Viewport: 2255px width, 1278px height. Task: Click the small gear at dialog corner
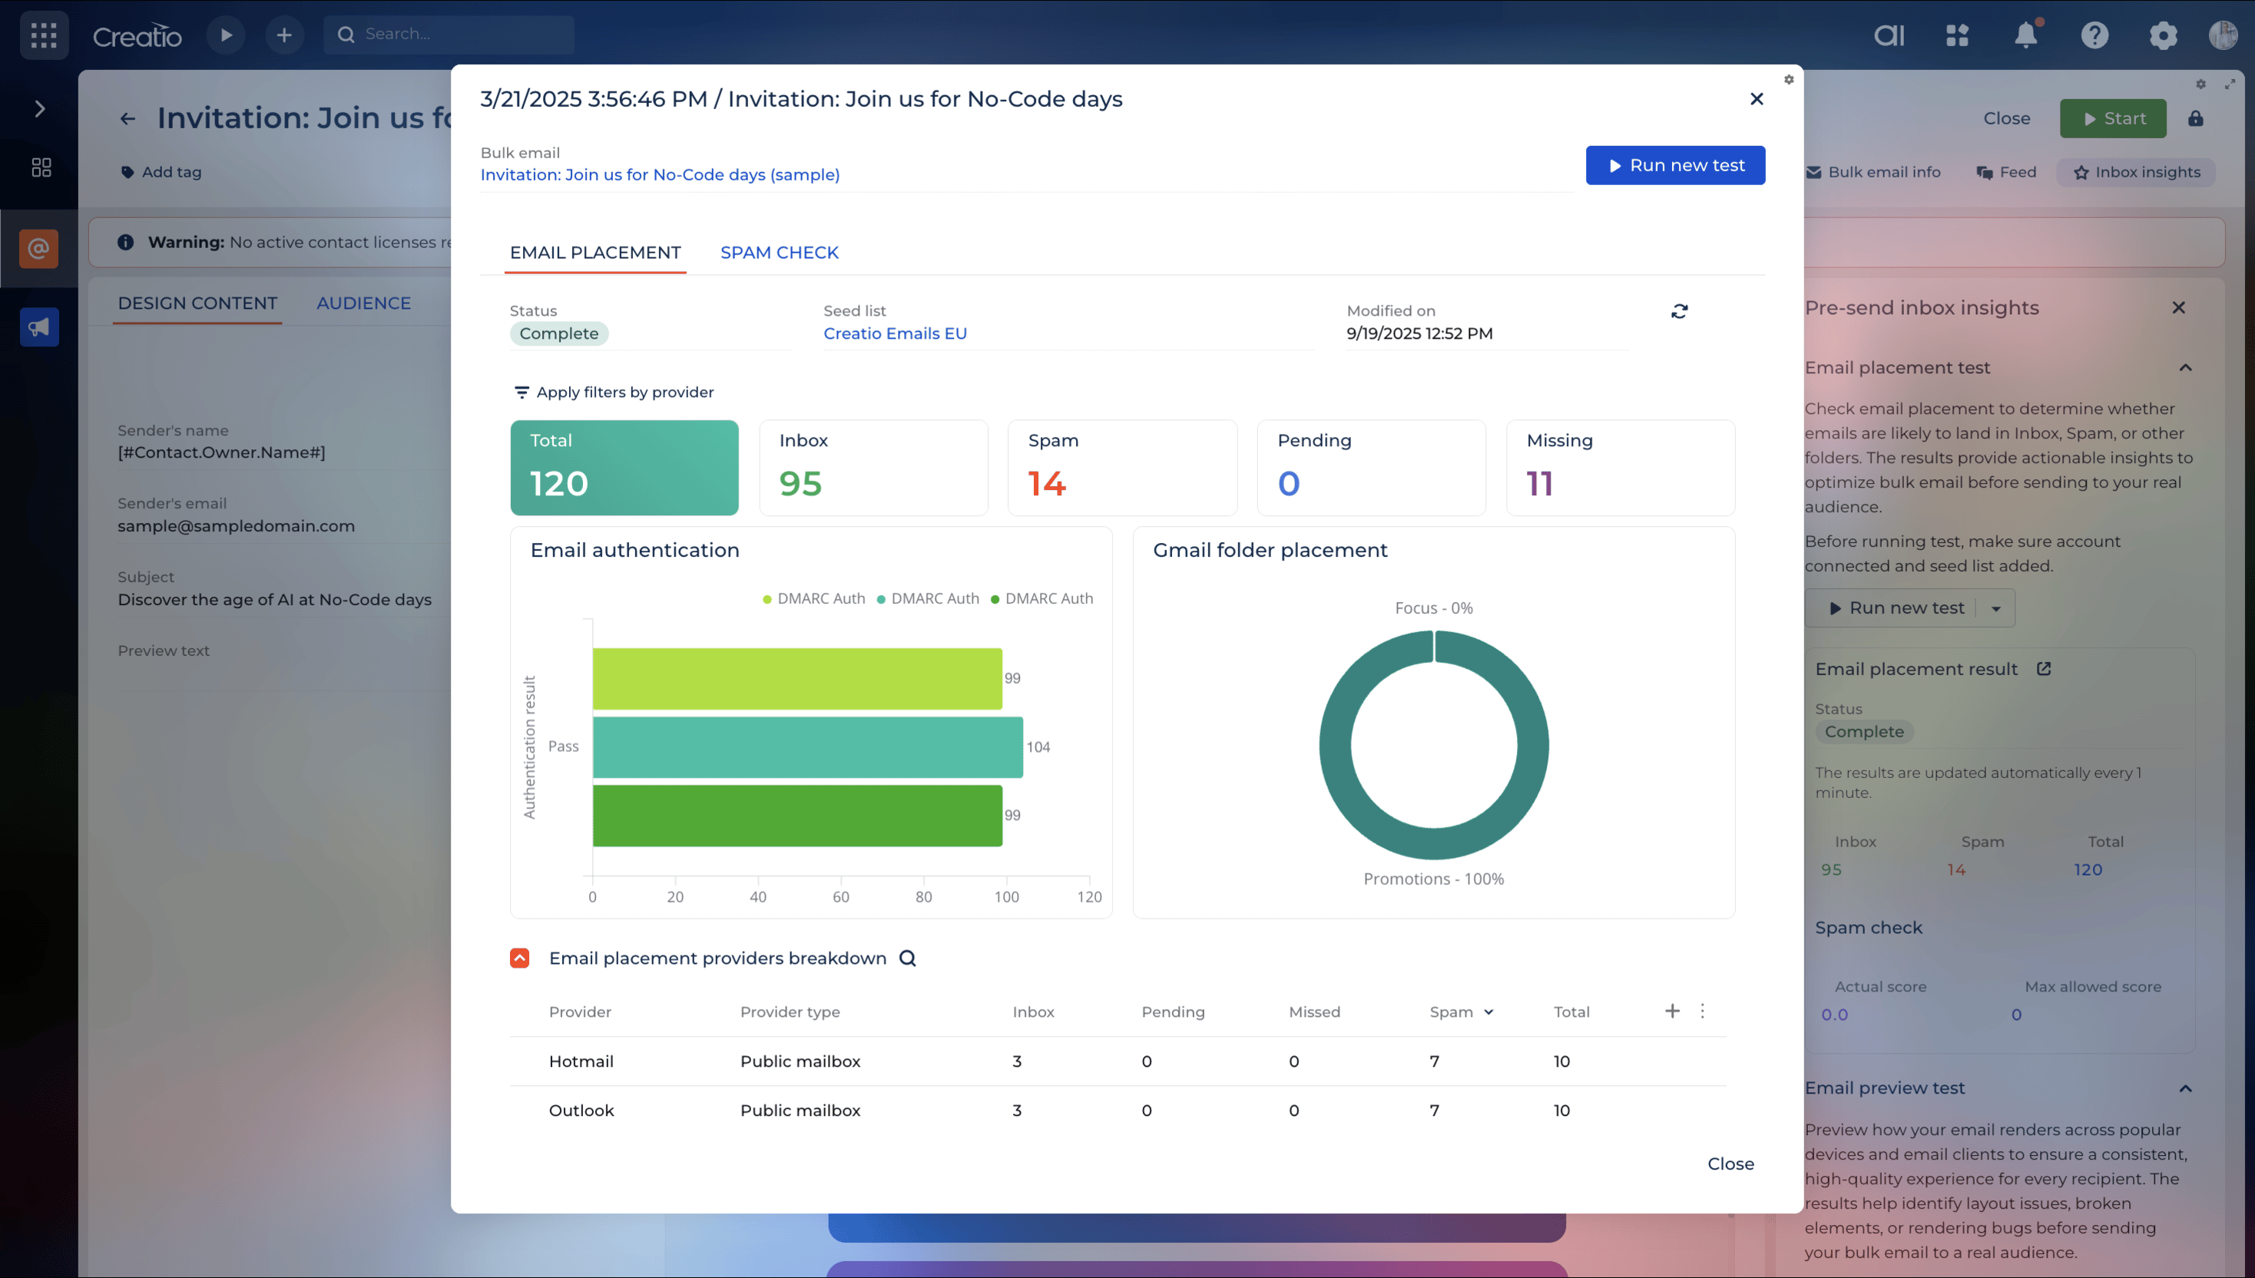pos(1788,80)
